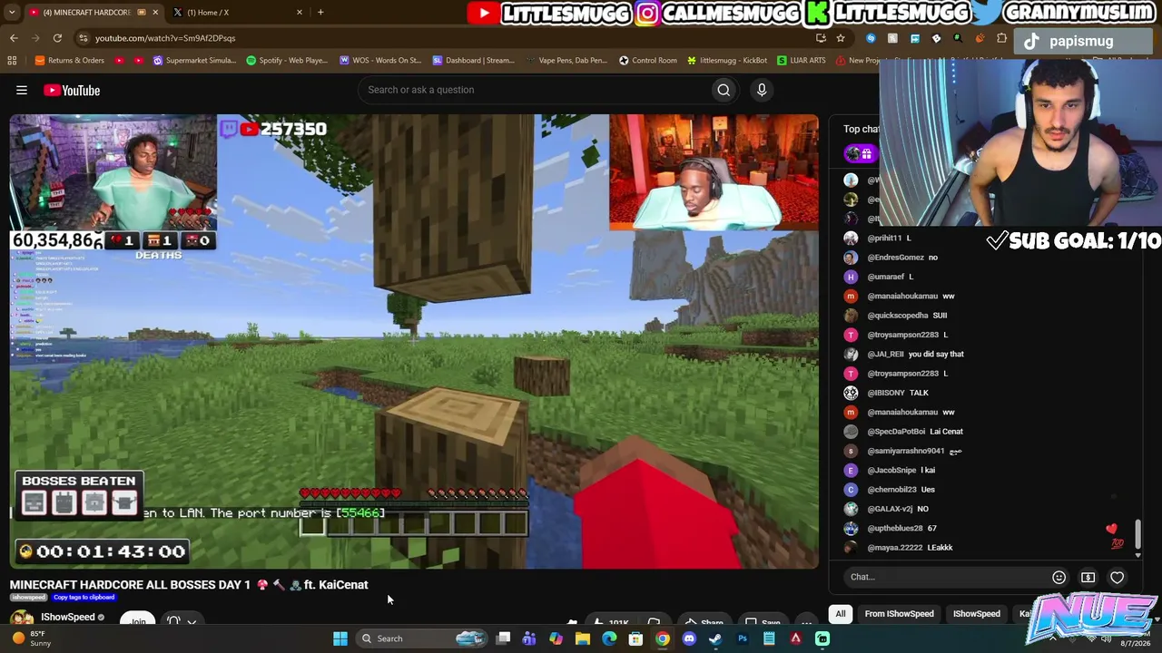Open Microsoft Store from the taskbar

pyautogui.click(x=635, y=638)
